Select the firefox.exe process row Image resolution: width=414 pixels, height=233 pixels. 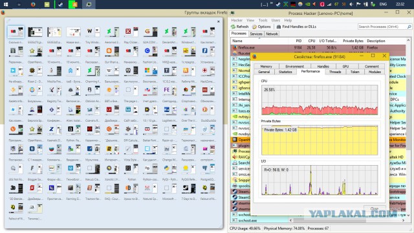coord(319,47)
